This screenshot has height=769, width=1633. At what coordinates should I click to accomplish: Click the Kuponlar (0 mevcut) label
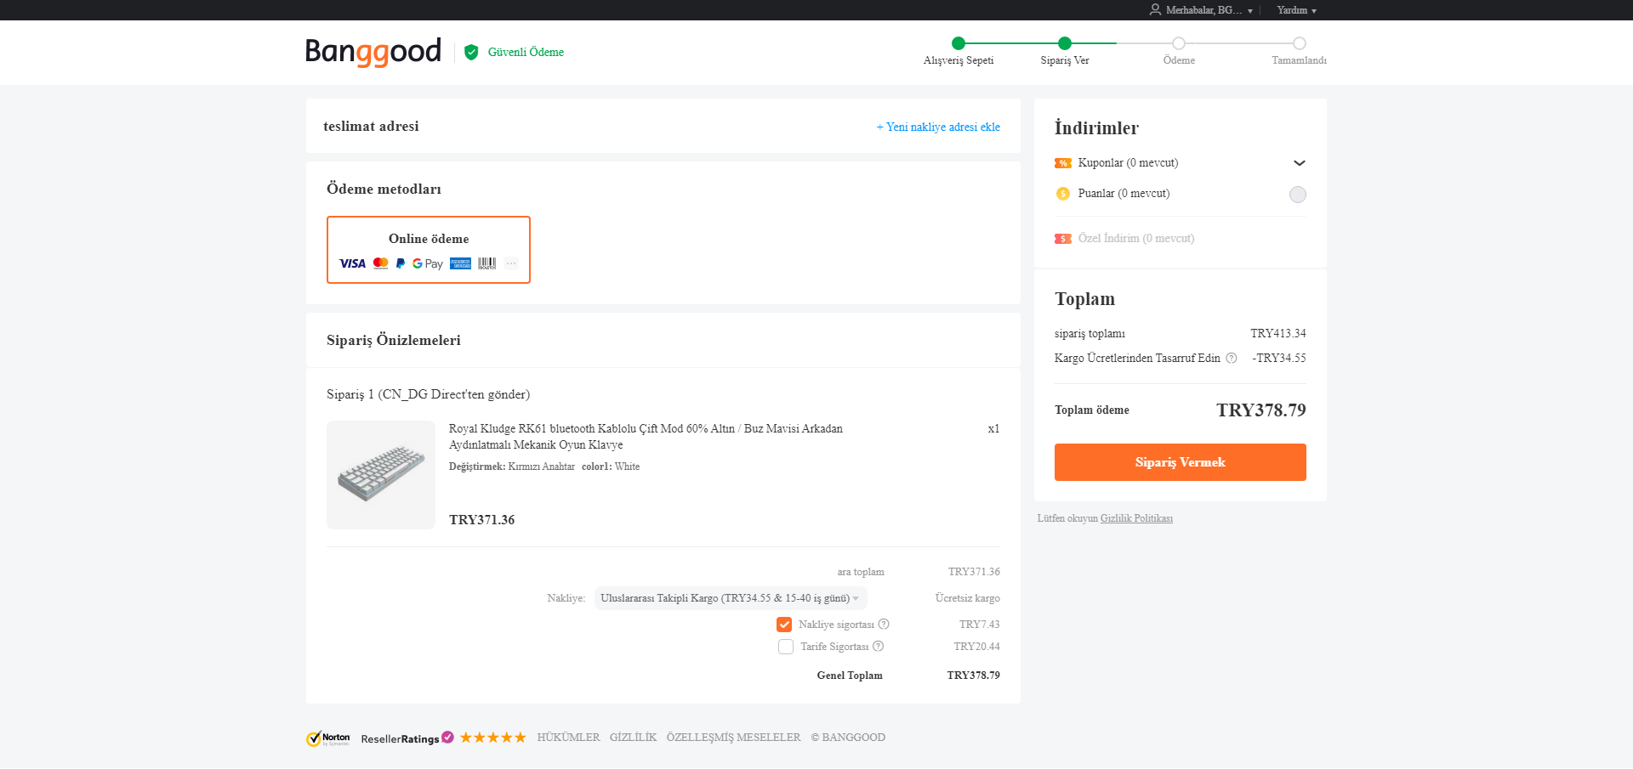pyautogui.click(x=1128, y=163)
